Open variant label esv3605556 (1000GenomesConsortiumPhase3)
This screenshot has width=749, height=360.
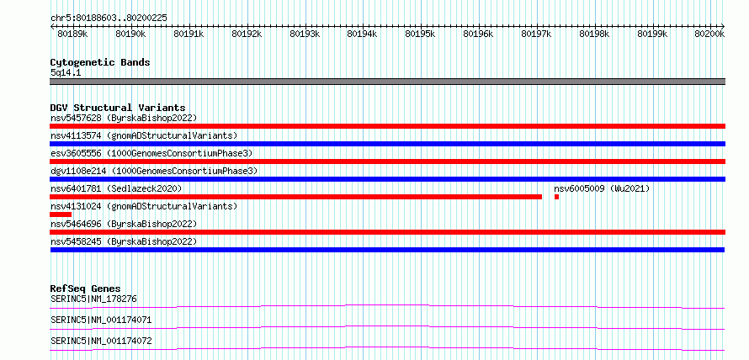[x=151, y=153]
